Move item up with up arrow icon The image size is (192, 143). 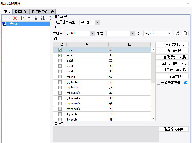29,18
